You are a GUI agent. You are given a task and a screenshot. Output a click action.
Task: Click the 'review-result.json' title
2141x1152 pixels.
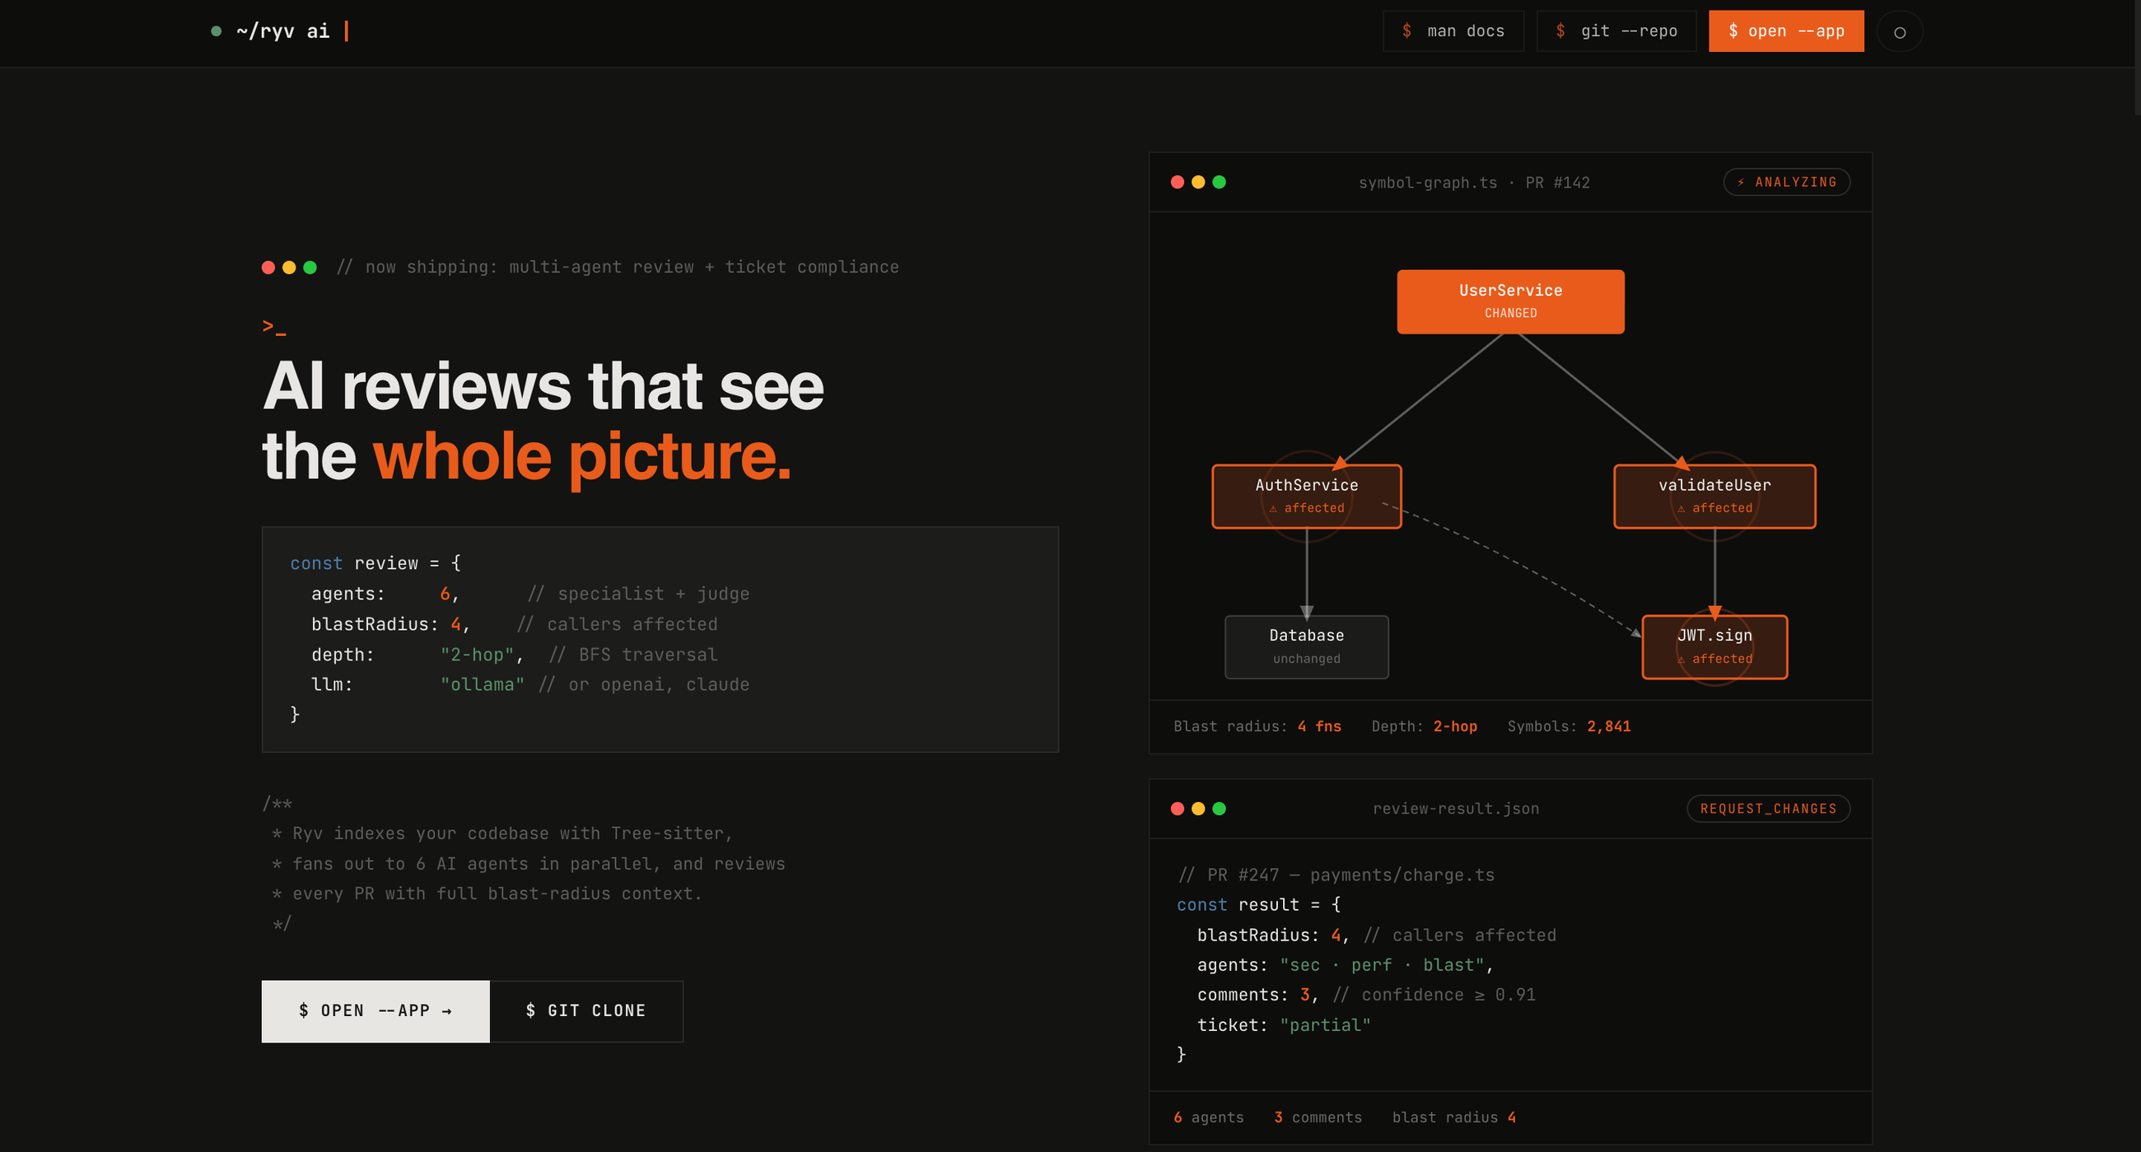(1455, 809)
